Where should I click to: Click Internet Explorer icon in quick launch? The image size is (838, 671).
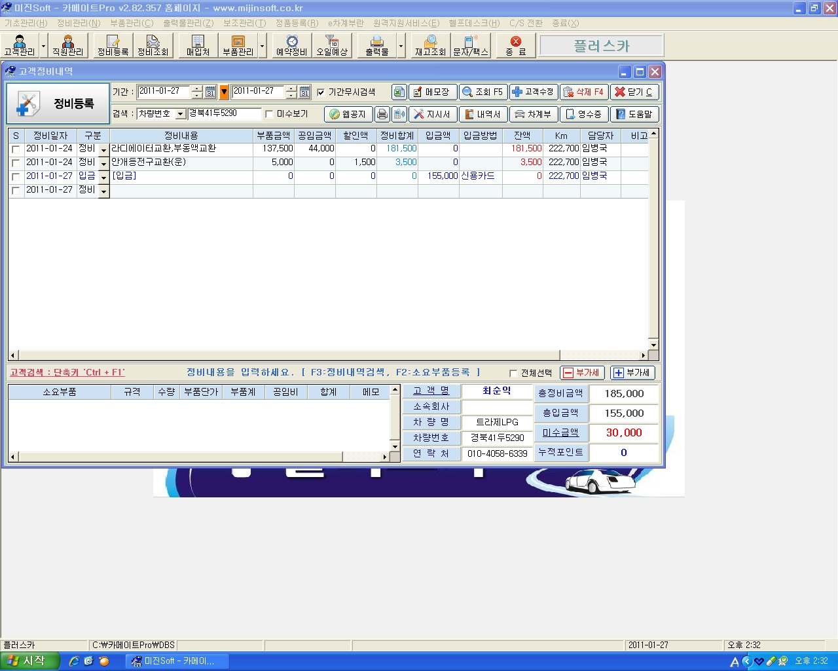click(74, 661)
